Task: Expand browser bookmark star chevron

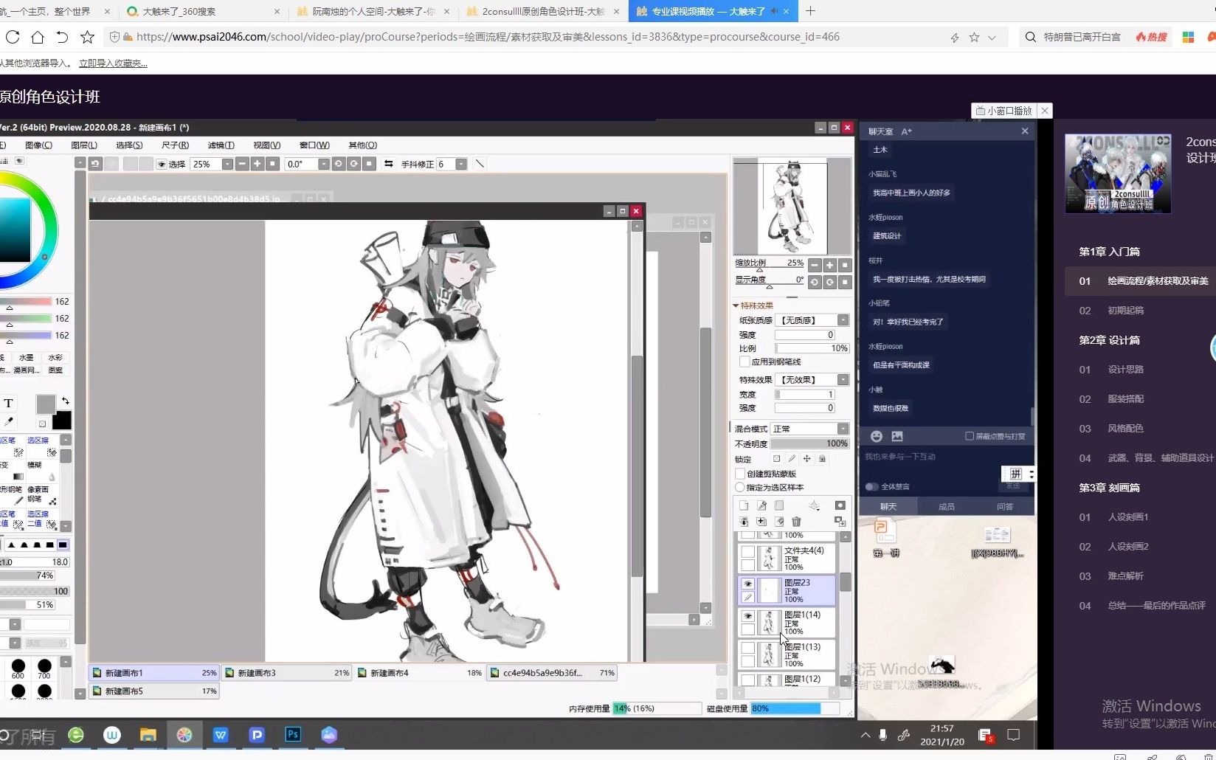Action: (992, 37)
